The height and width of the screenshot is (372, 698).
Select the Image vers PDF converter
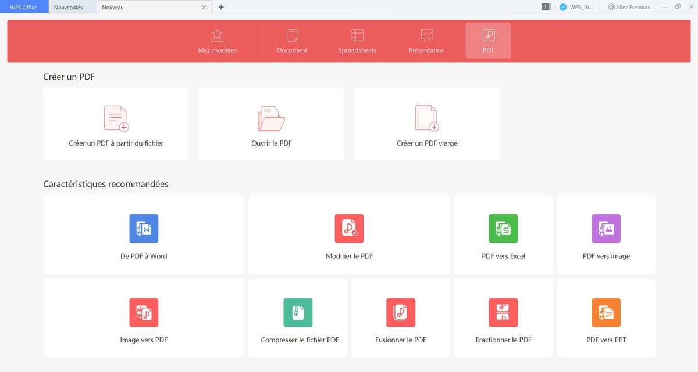click(x=143, y=318)
